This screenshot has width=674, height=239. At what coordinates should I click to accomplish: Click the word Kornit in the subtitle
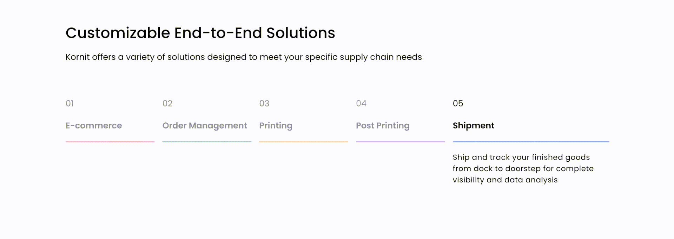[78, 57]
